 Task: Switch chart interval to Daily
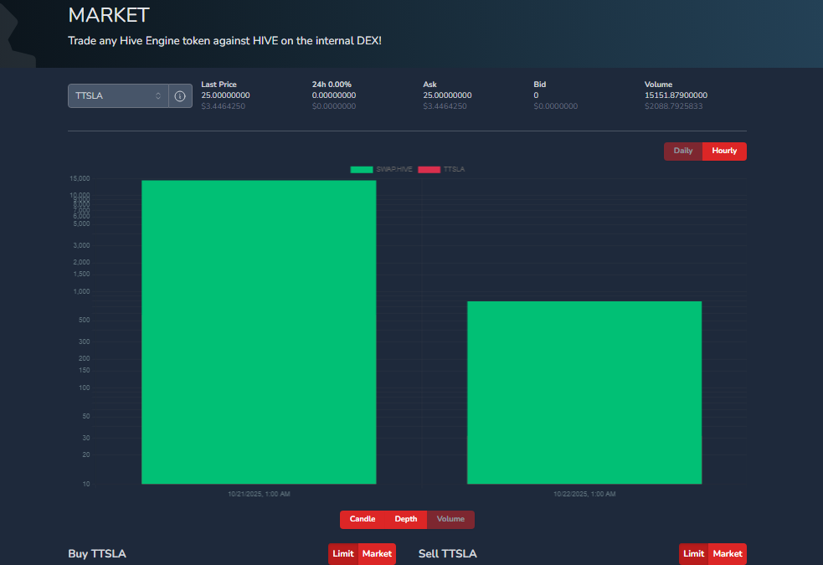pyautogui.click(x=683, y=151)
